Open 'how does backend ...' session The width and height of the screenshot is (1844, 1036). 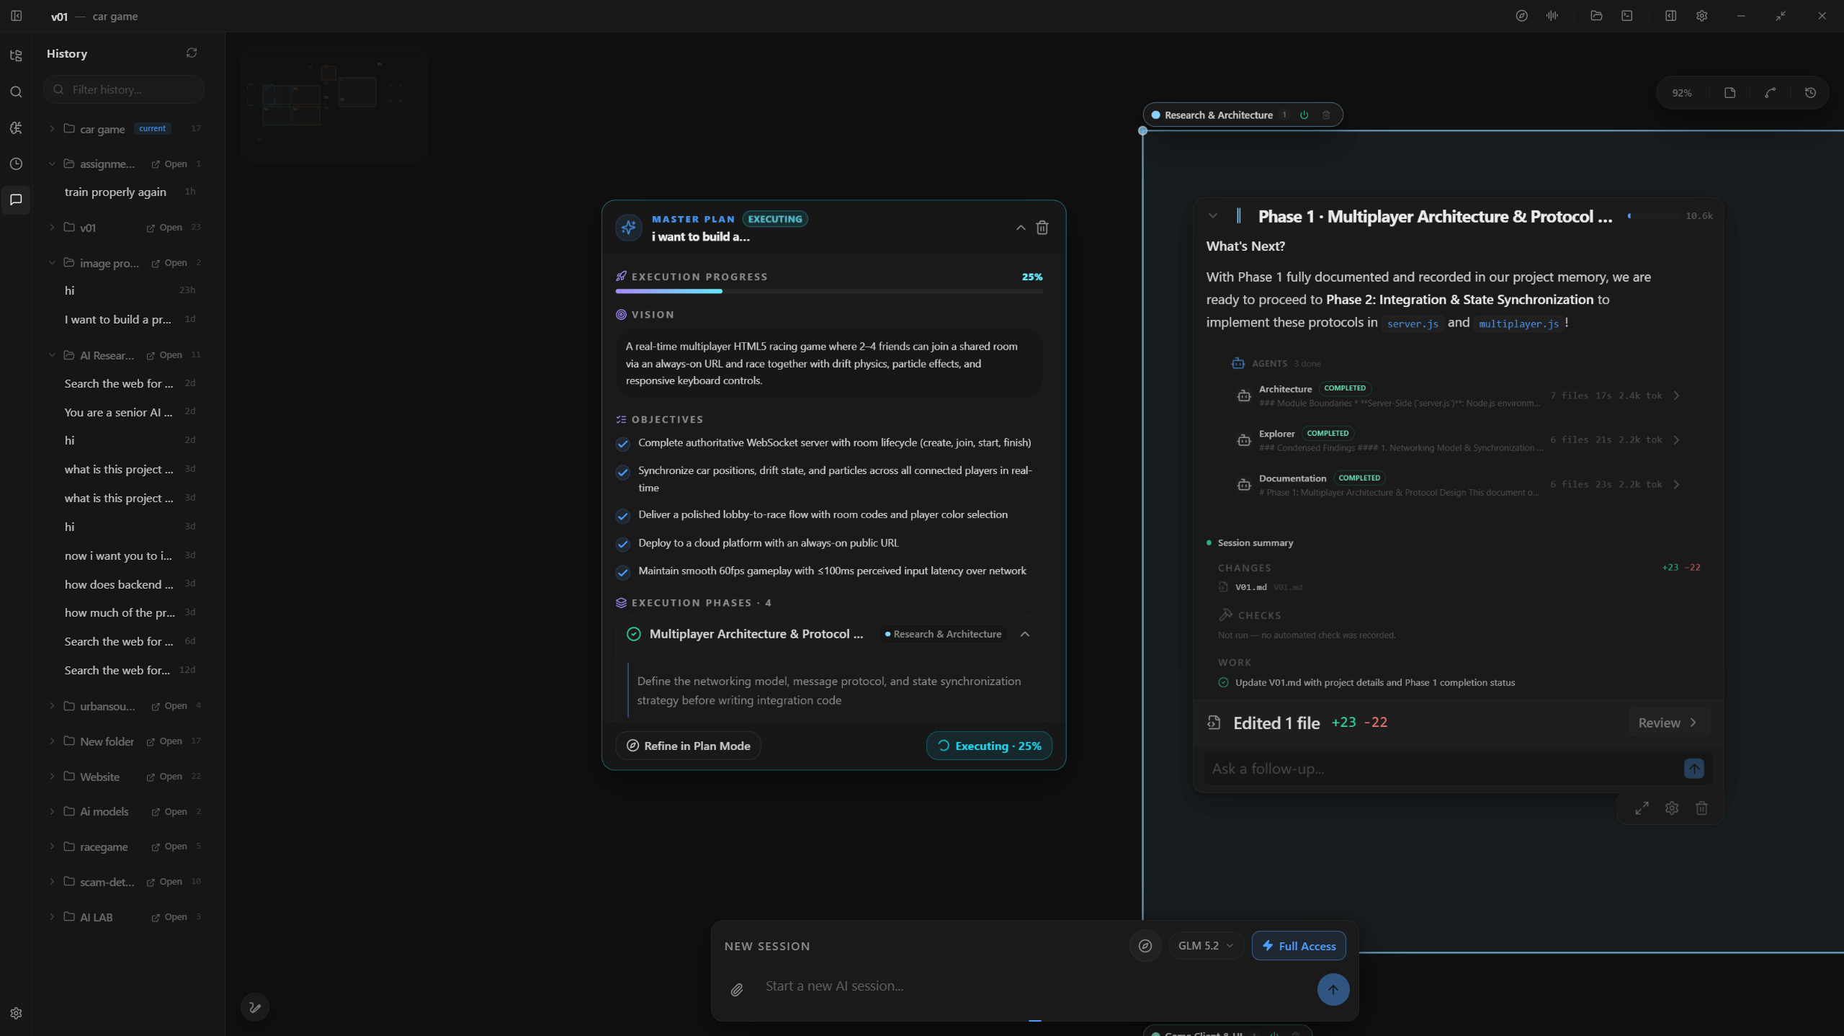point(128,584)
